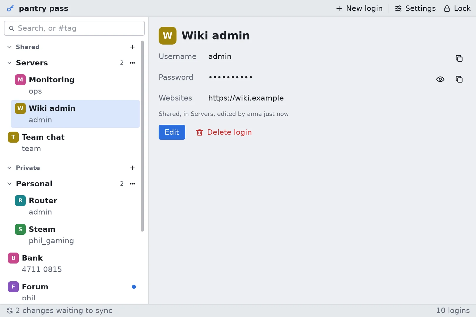Collapse the Personal folder
The image size is (476, 317).
point(10,184)
